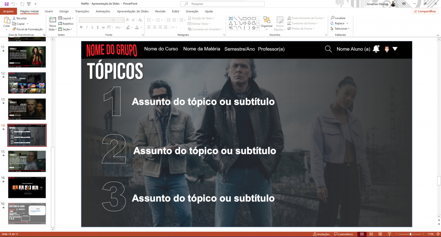Increase font size with the A up button
441x237 pixels.
point(127,20)
